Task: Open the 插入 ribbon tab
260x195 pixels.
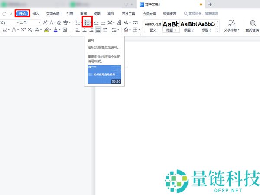Action: [x=36, y=13]
